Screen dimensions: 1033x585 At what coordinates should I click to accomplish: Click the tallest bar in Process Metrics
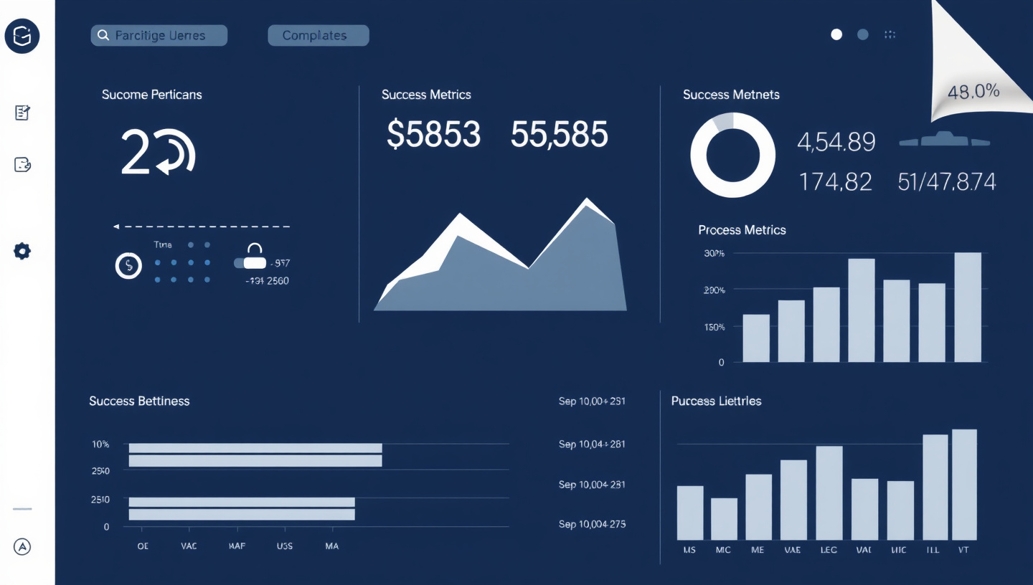point(968,307)
